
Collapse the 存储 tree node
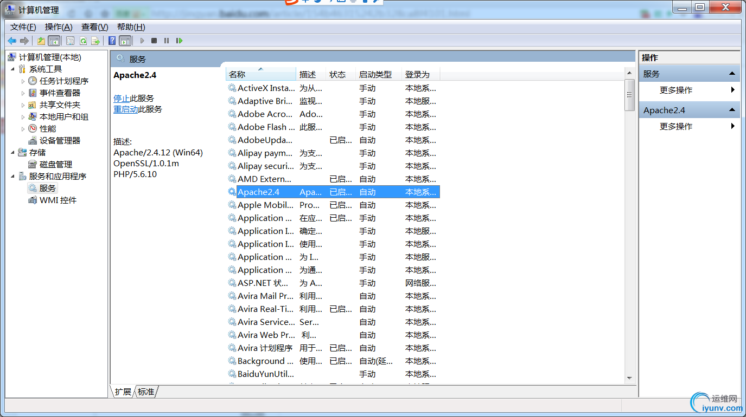pos(12,152)
